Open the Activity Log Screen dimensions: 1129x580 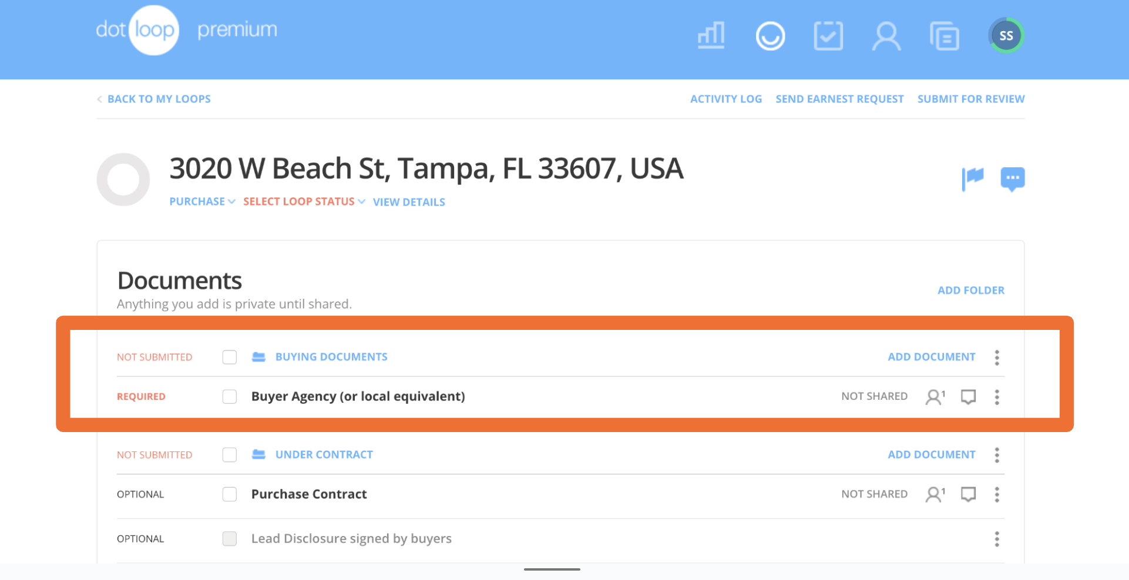(x=725, y=99)
